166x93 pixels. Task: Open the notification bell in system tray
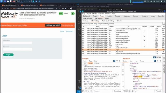click(x=151, y=1)
